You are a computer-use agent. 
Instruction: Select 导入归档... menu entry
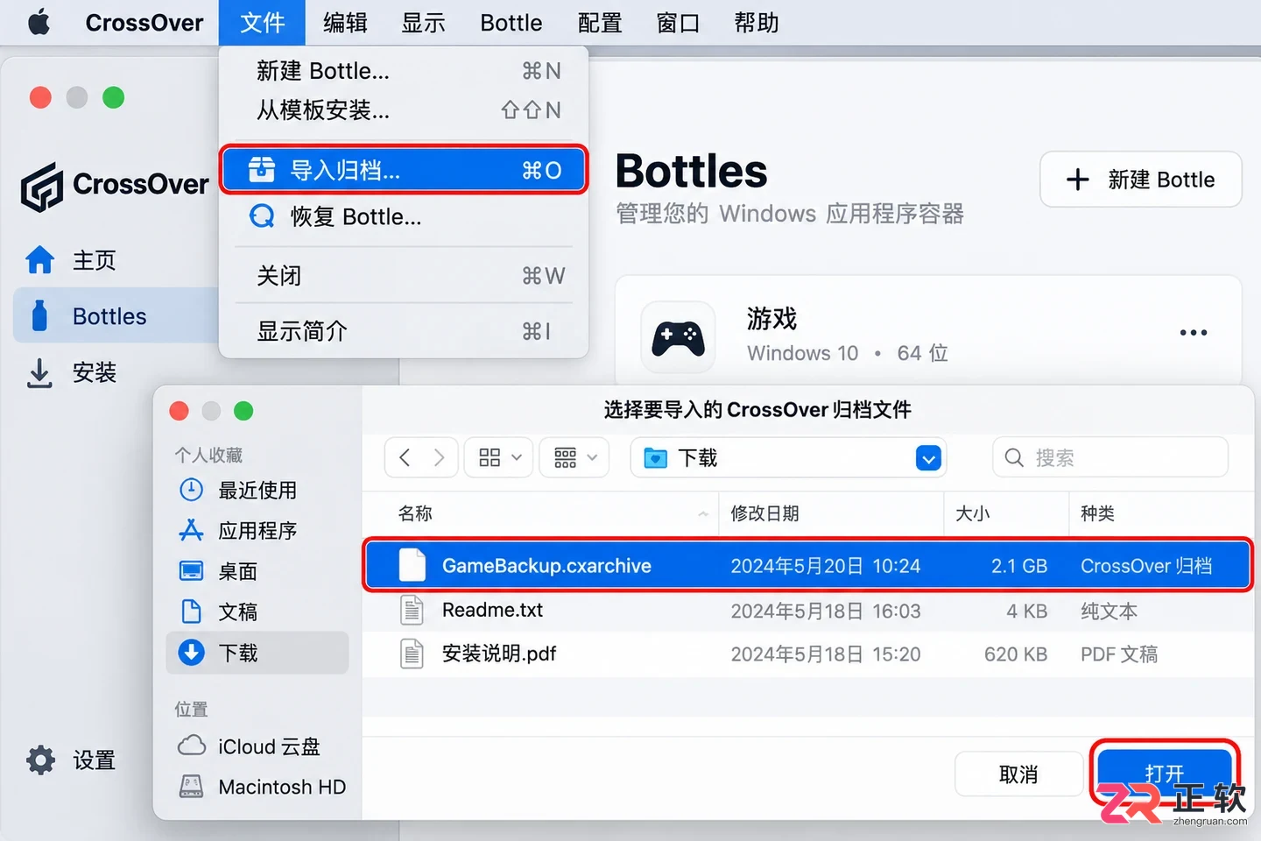pyautogui.click(x=403, y=170)
